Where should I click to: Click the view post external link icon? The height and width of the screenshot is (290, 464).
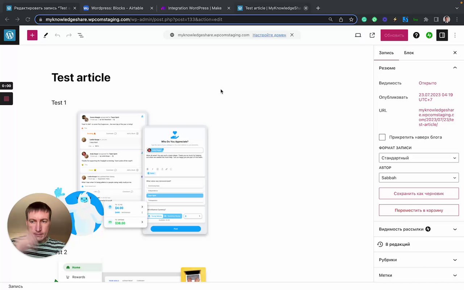(372, 35)
